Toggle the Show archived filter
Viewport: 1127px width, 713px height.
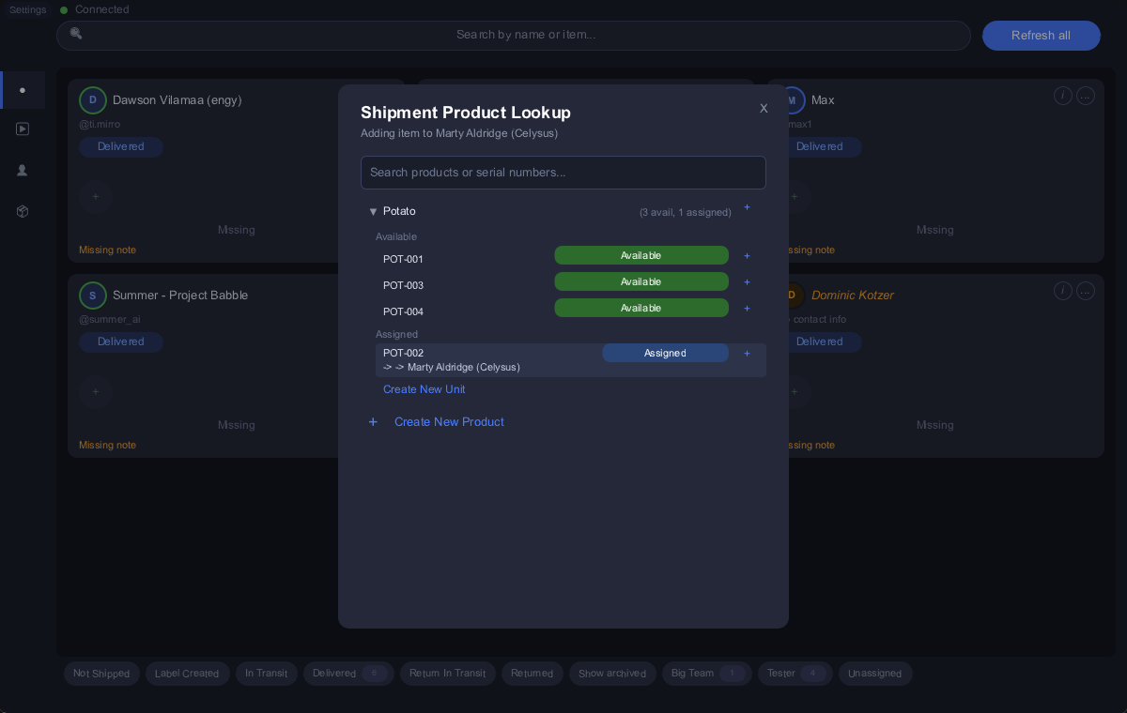point(612,674)
